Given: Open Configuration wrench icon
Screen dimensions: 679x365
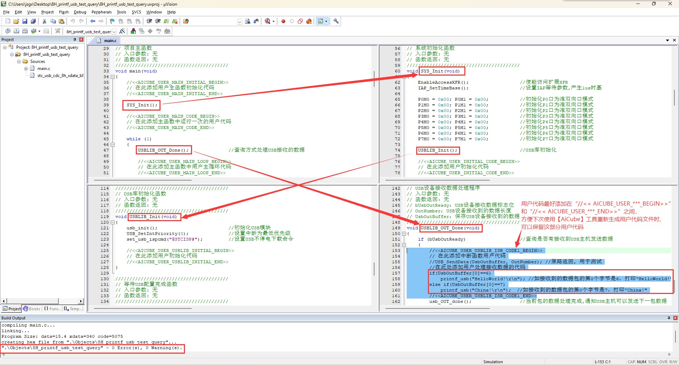Looking at the screenshot, I should tap(336, 21).
